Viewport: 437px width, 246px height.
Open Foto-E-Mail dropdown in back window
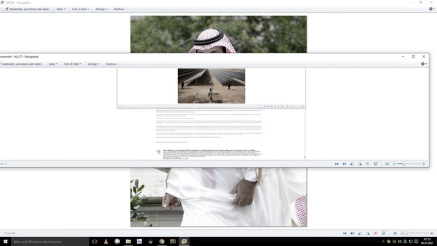80,9
